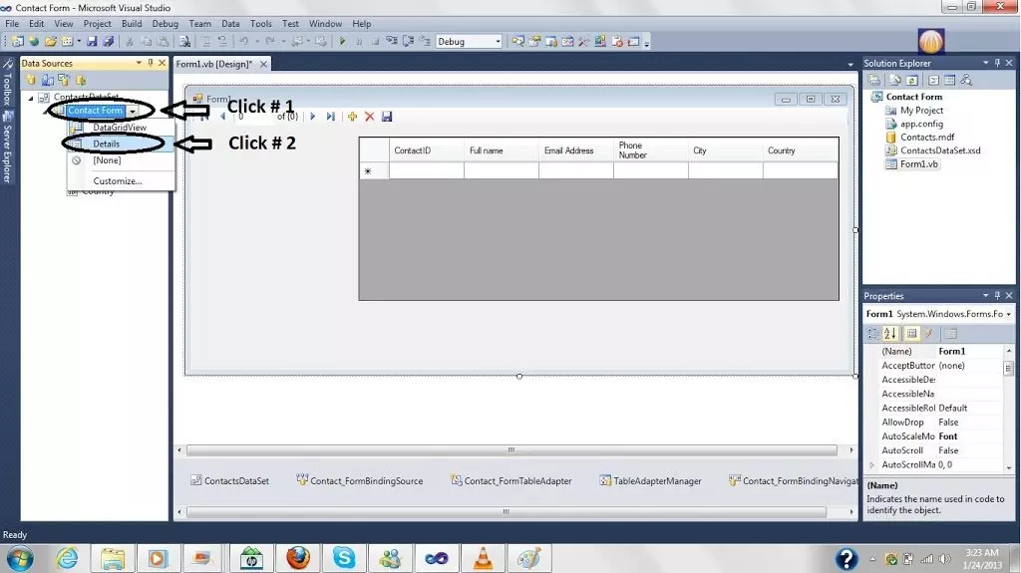Click the Open File folder icon

pos(50,41)
